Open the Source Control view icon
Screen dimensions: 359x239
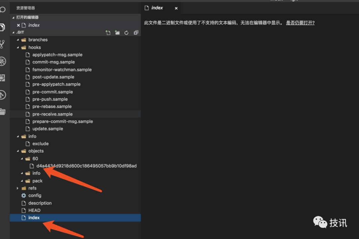2,44
